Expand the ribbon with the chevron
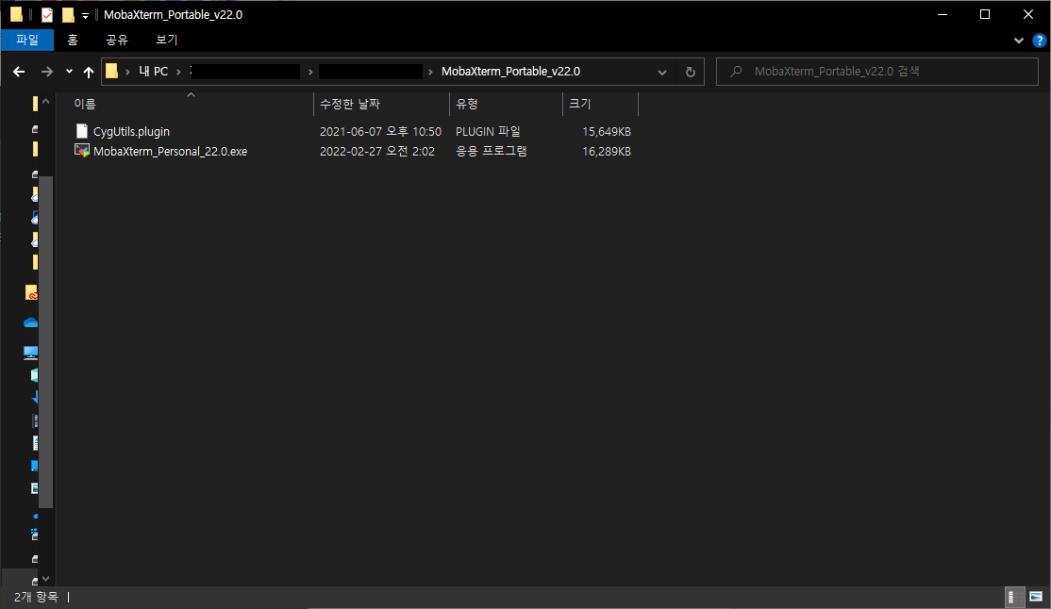This screenshot has width=1051, height=609. [1019, 41]
